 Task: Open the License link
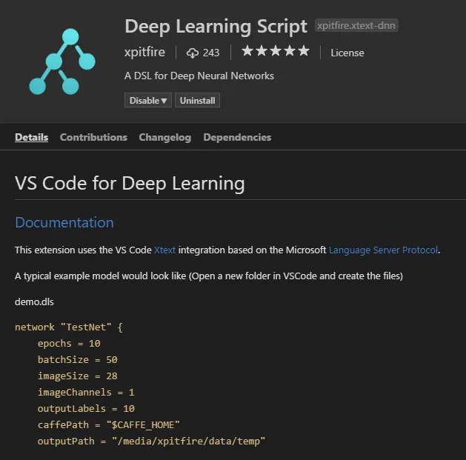coord(347,53)
